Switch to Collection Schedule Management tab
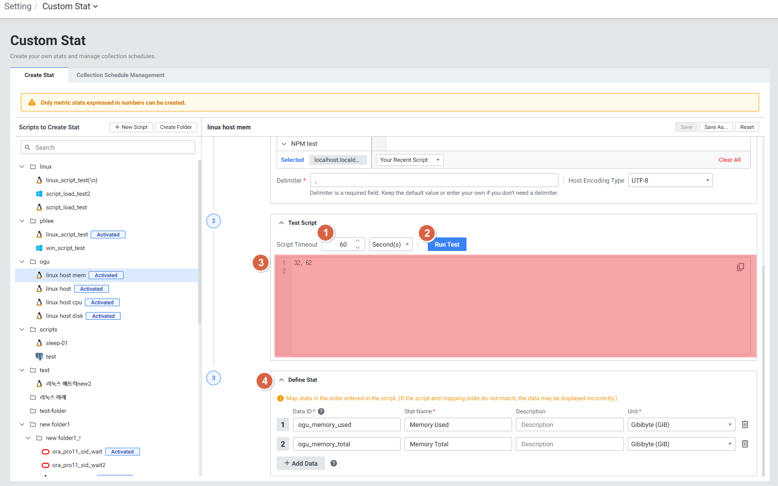778x486 pixels. (120, 75)
